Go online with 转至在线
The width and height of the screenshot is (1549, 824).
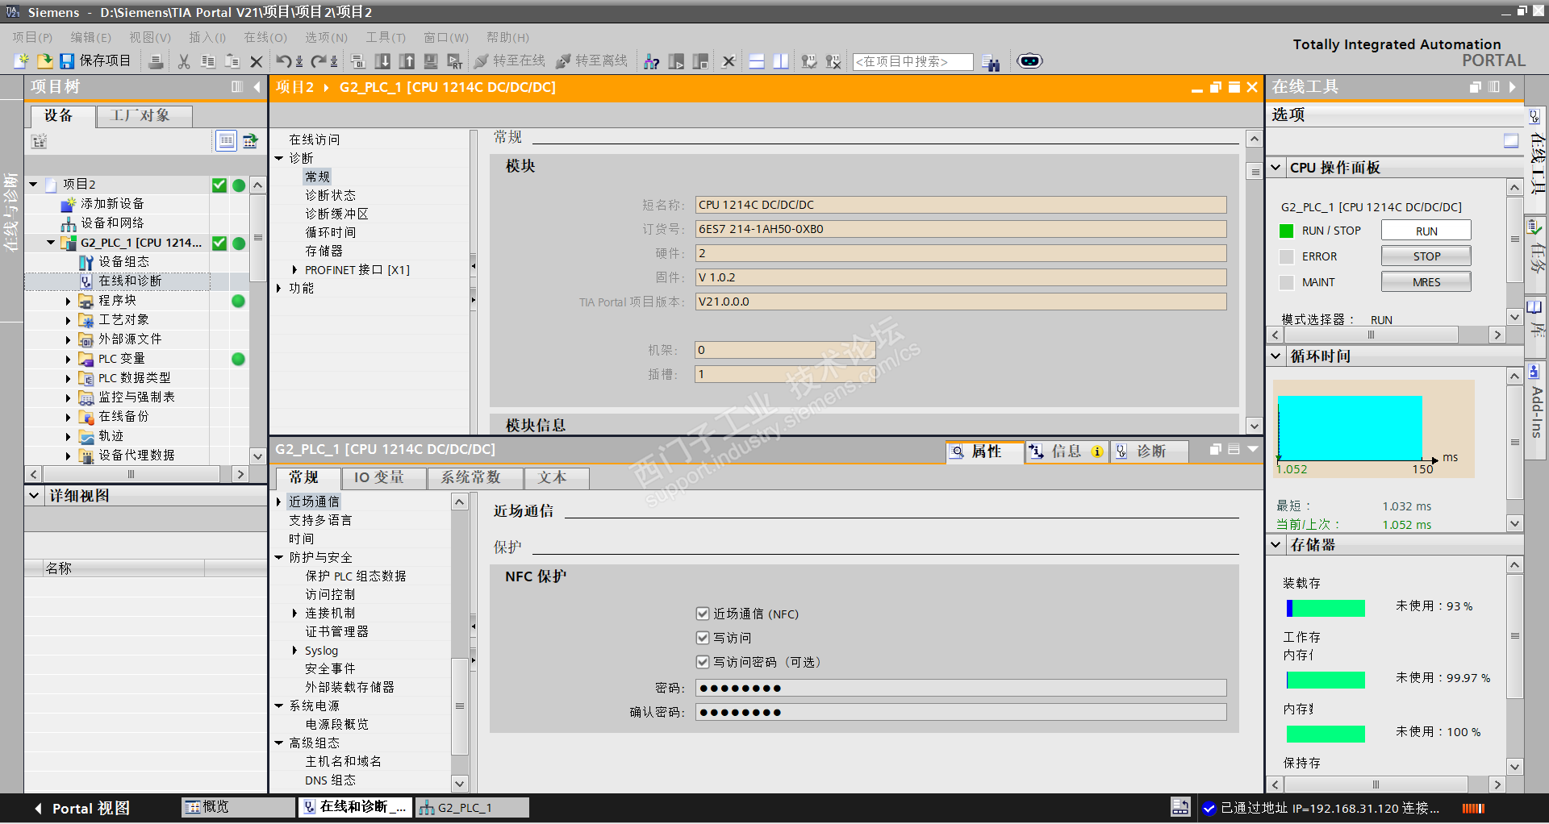510,61
